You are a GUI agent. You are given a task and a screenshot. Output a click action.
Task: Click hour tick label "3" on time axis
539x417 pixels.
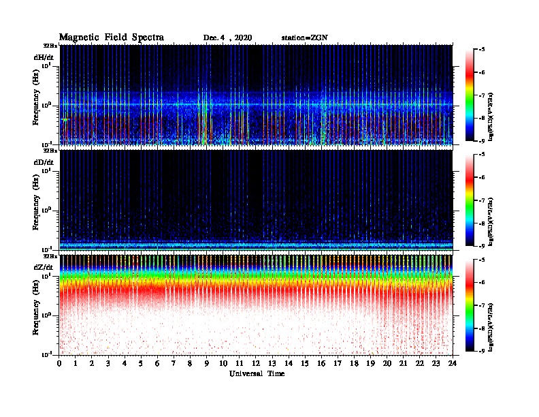coord(109,364)
